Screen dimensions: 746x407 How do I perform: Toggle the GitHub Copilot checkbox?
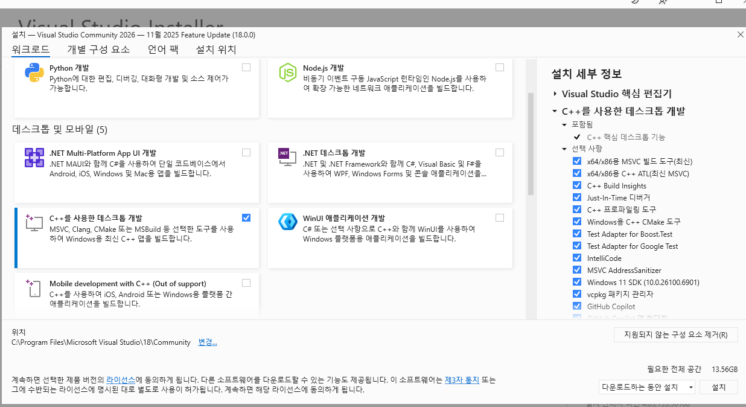[577, 306]
